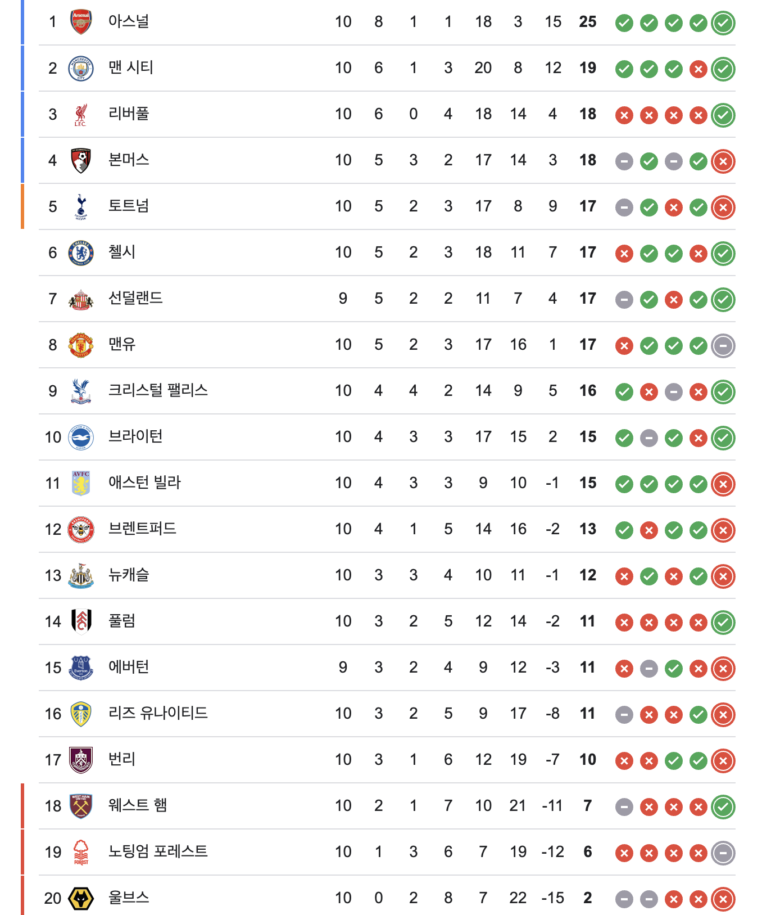Click the Arsenal club crest

coord(81,22)
